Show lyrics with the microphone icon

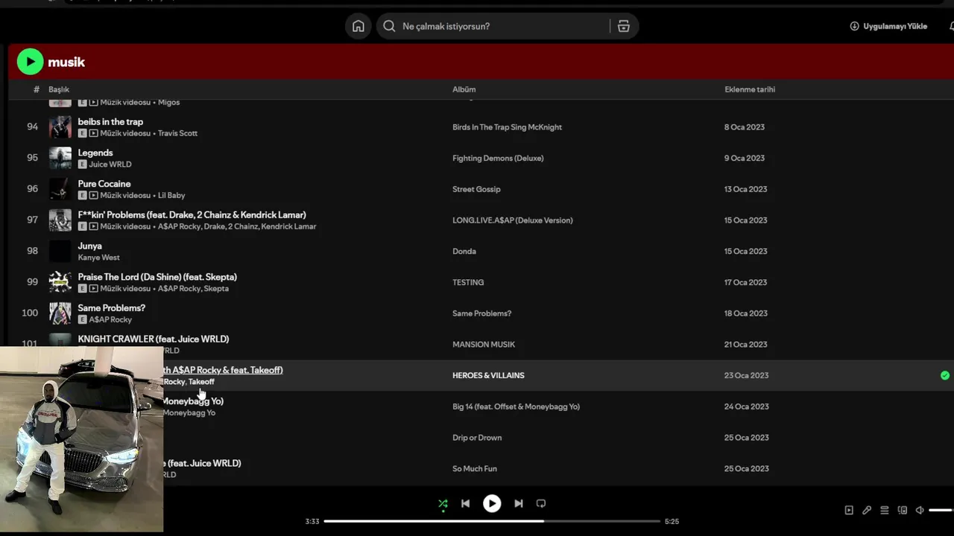867,510
